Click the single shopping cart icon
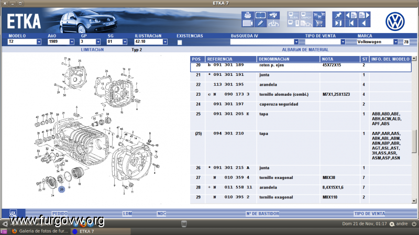 point(319,23)
